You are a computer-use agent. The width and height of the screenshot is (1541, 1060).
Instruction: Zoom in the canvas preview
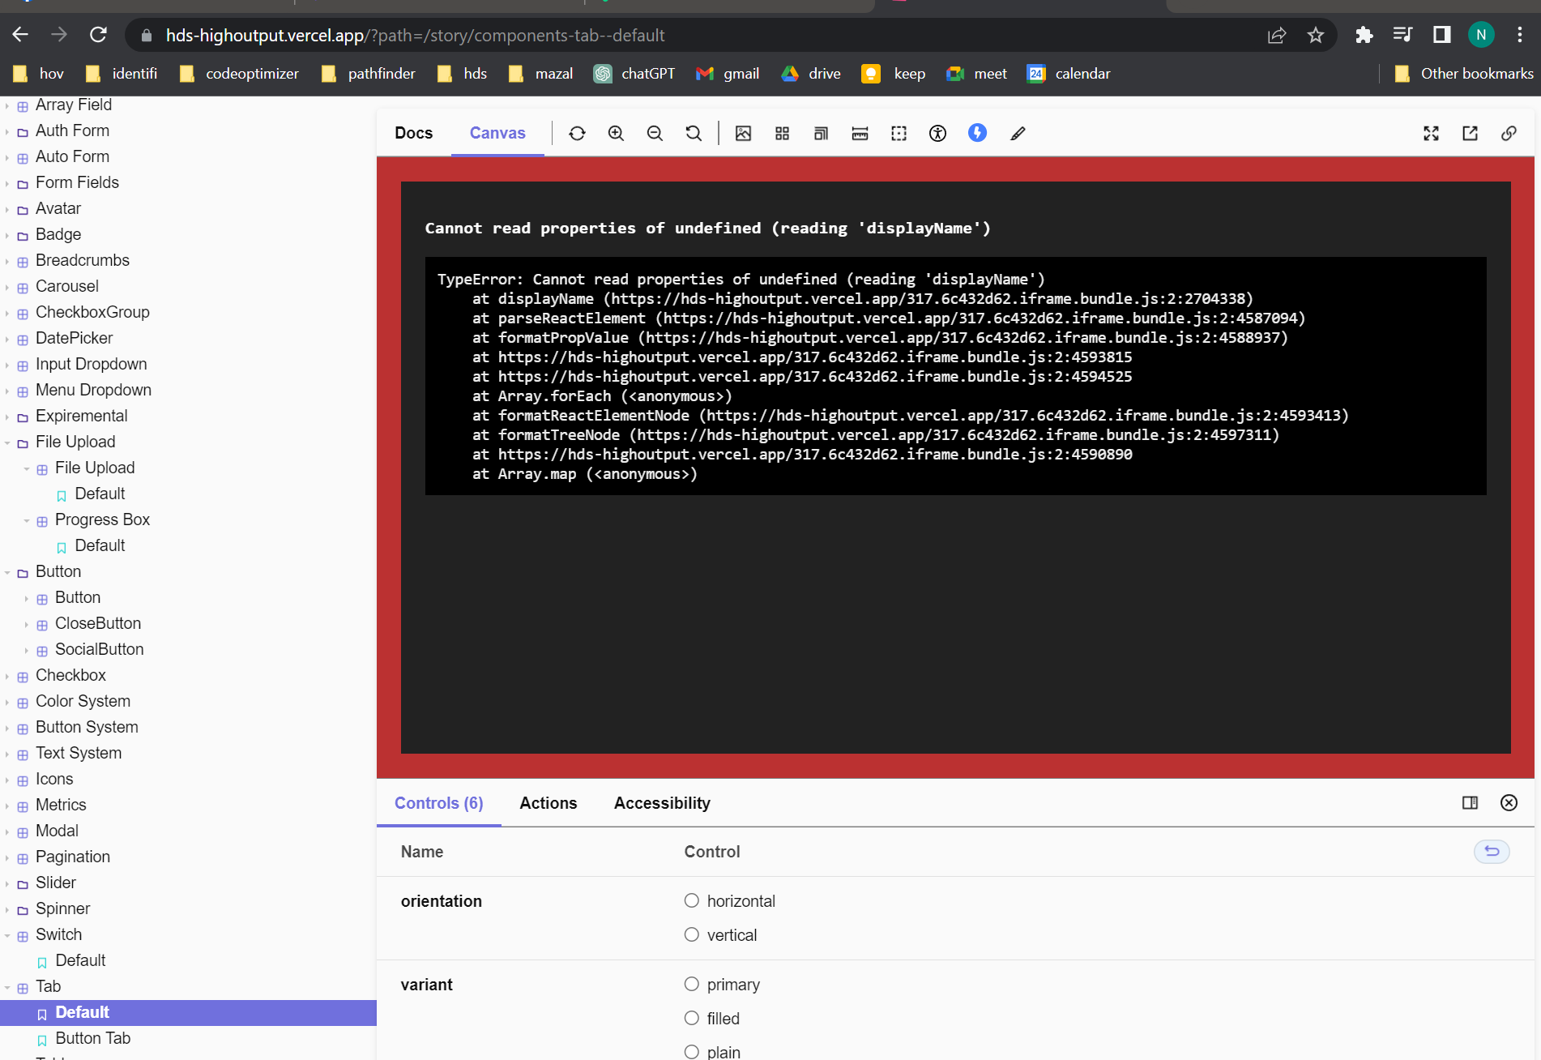(x=616, y=134)
